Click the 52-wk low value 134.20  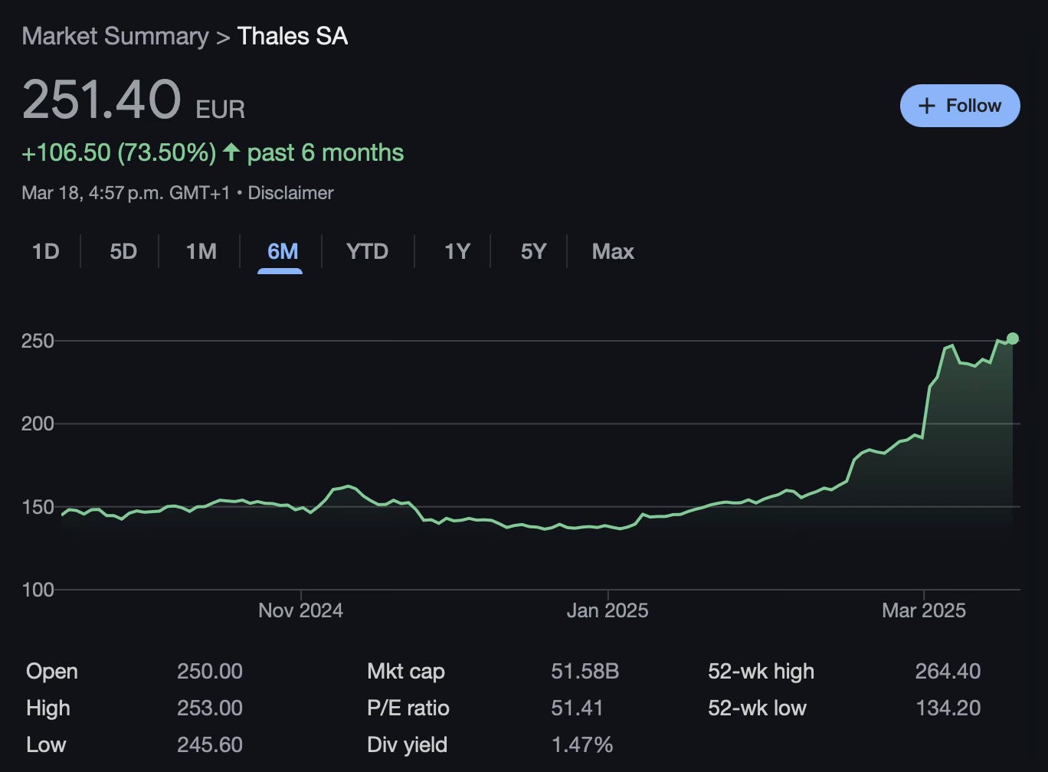948,708
